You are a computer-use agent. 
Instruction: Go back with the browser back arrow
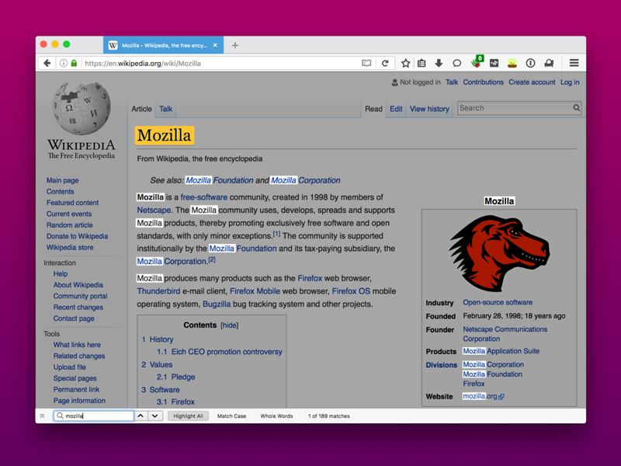47,63
